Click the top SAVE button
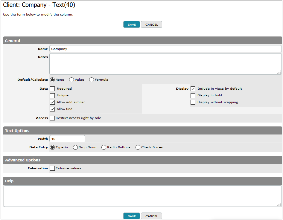 point(132,25)
